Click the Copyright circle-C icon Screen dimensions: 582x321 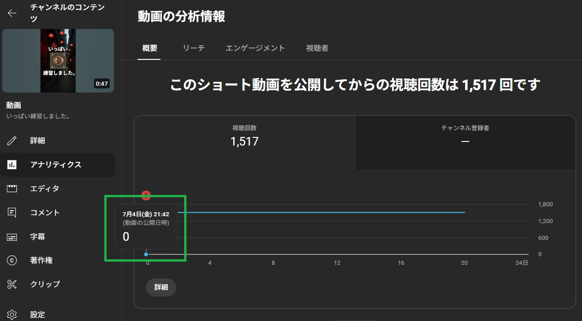(x=12, y=260)
